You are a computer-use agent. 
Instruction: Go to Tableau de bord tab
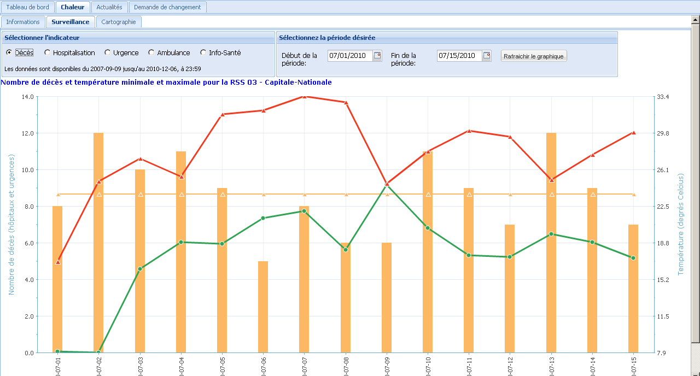pos(27,7)
